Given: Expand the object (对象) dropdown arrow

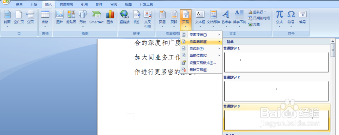Looking at the screenshot, I should (262, 24).
